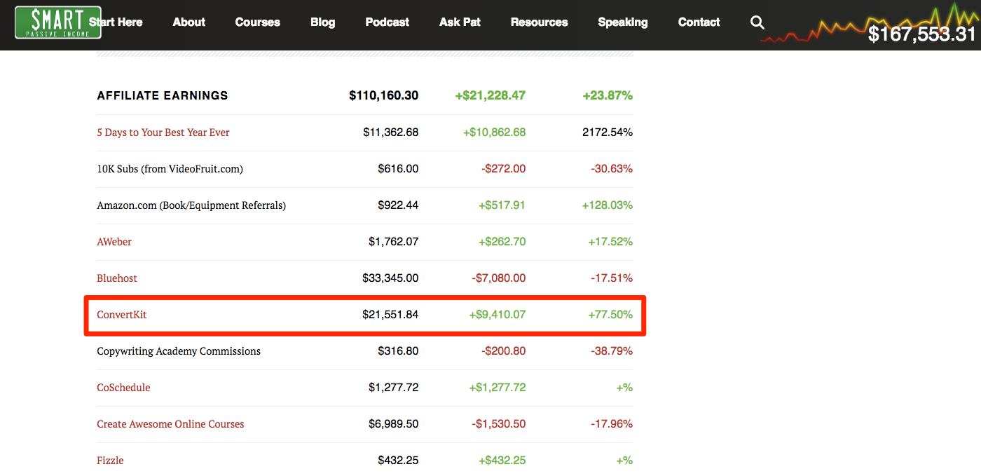The width and height of the screenshot is (981, 476).
Task: Visit the ConvertKit link
Action: point(122,315)
